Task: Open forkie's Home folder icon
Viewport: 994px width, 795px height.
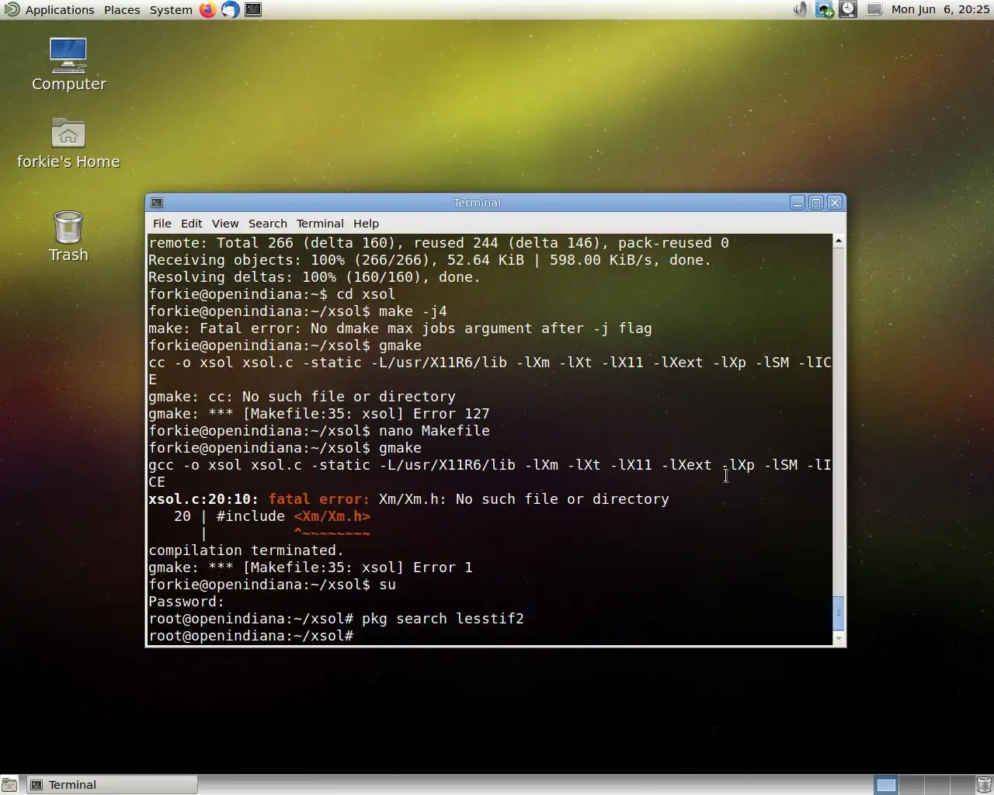Action: click(68, 143)
